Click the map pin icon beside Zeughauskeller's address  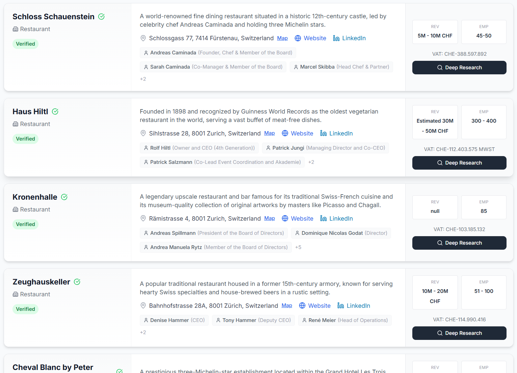point(143,305)
